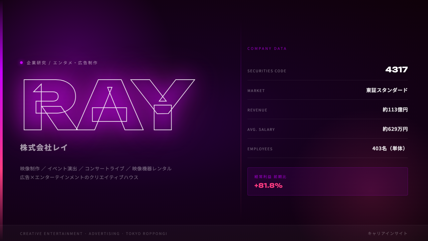Click the COMPANY DATA heading
Viewport: 428px width, 241px height.
tap(267, 49)
